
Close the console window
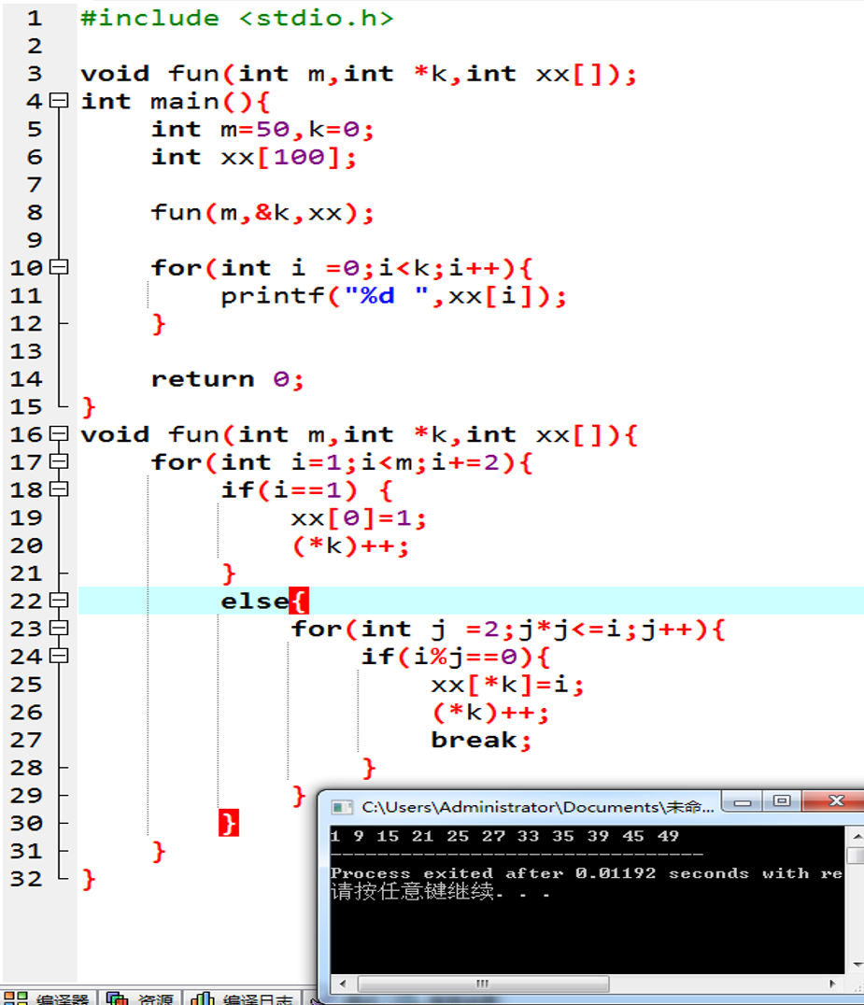pyautogui.click(x=834, y=801)
